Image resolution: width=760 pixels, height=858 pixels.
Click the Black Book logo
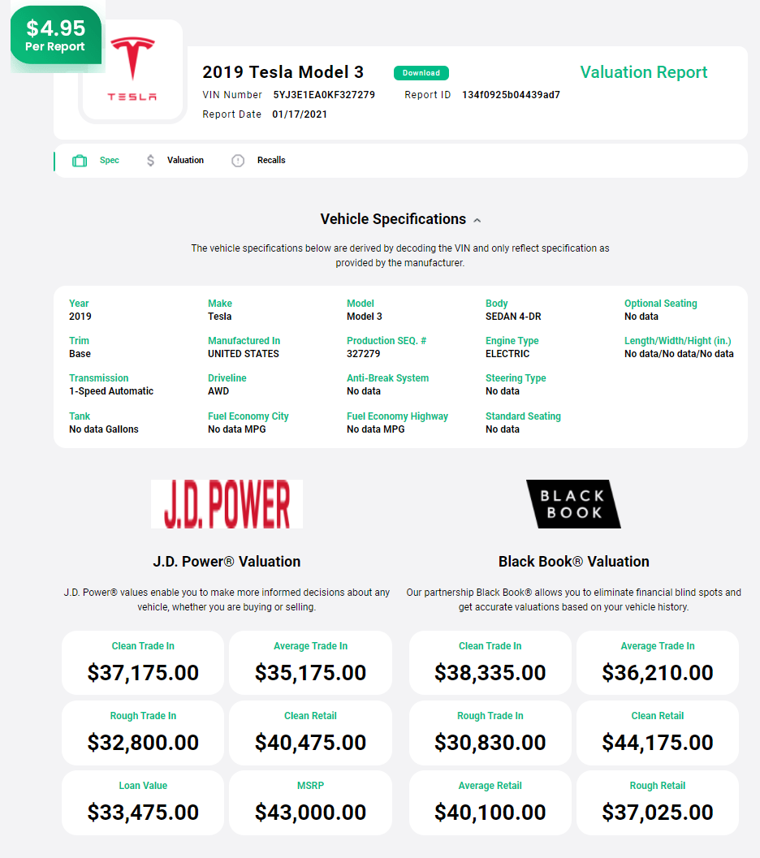click(573, 504)
